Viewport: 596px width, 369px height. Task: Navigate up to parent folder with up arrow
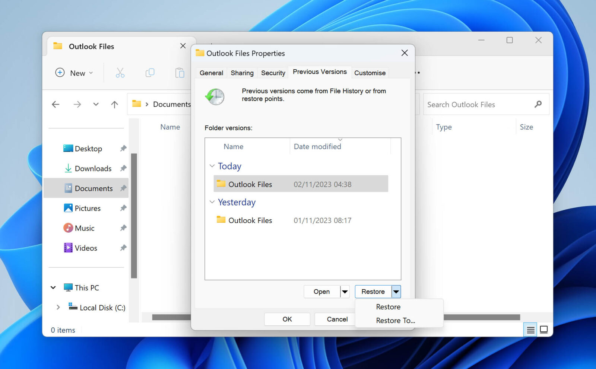114,104
